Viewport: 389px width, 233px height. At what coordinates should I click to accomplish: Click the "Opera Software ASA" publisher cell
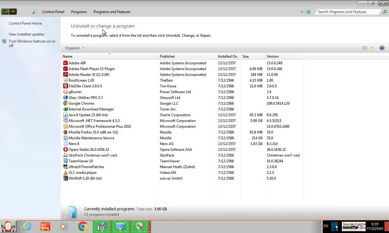176,150
